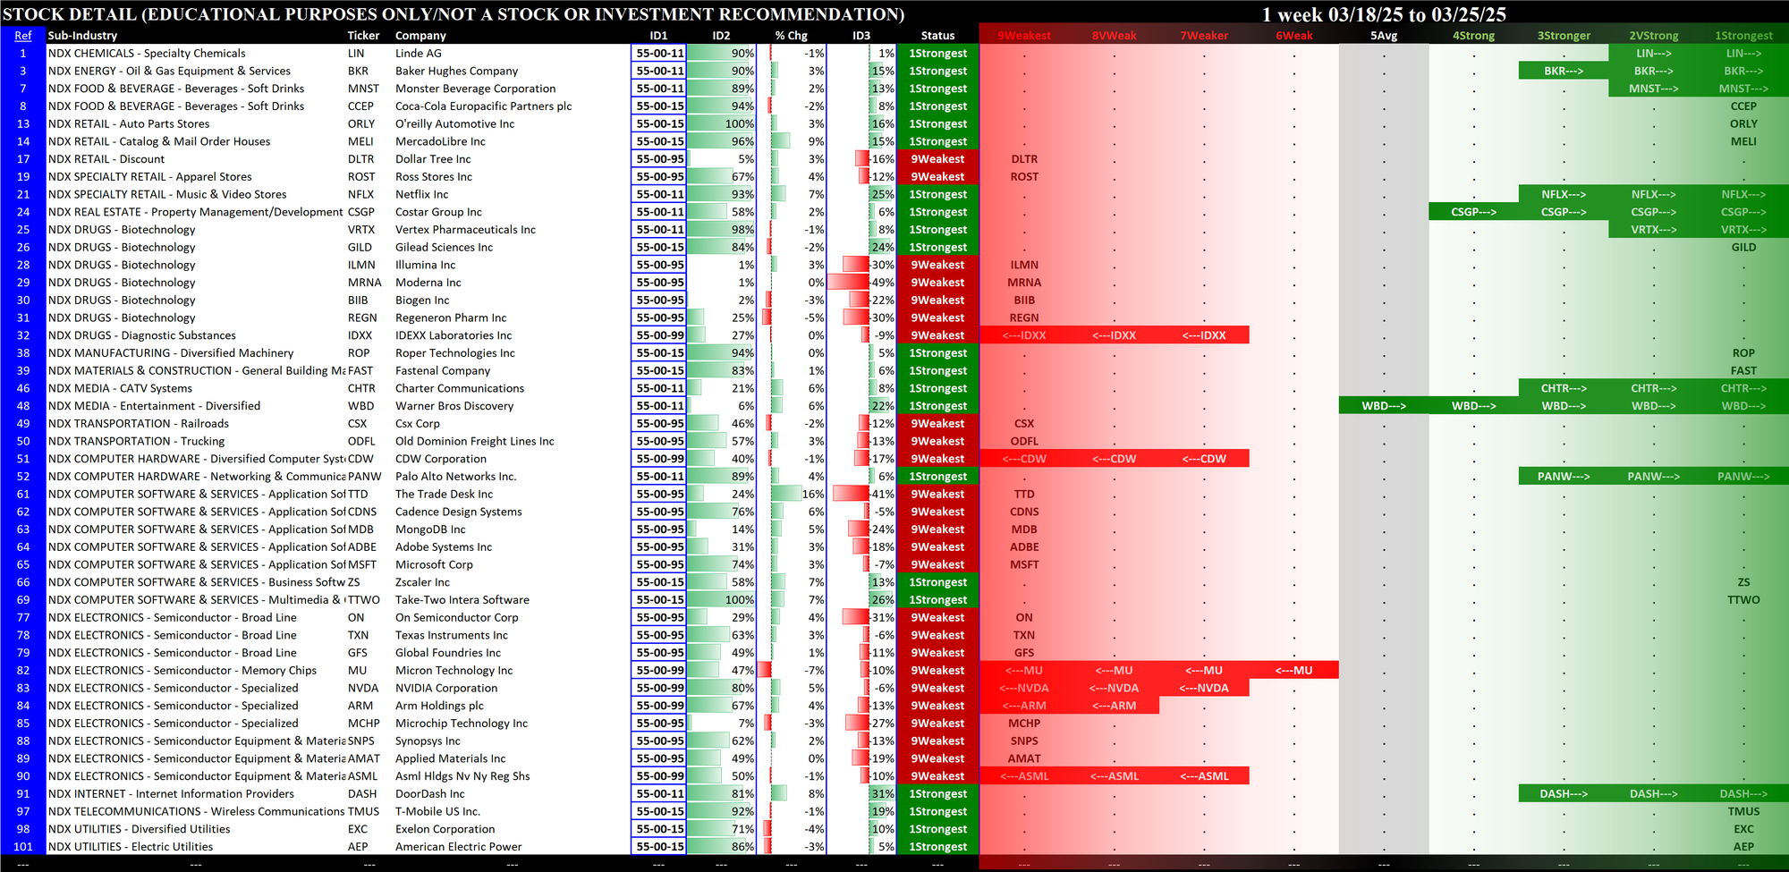Click the Vertex Pharmaceuticals Inc cell
This screenshot has width=1789, height=872.
(x=465, y=230)
